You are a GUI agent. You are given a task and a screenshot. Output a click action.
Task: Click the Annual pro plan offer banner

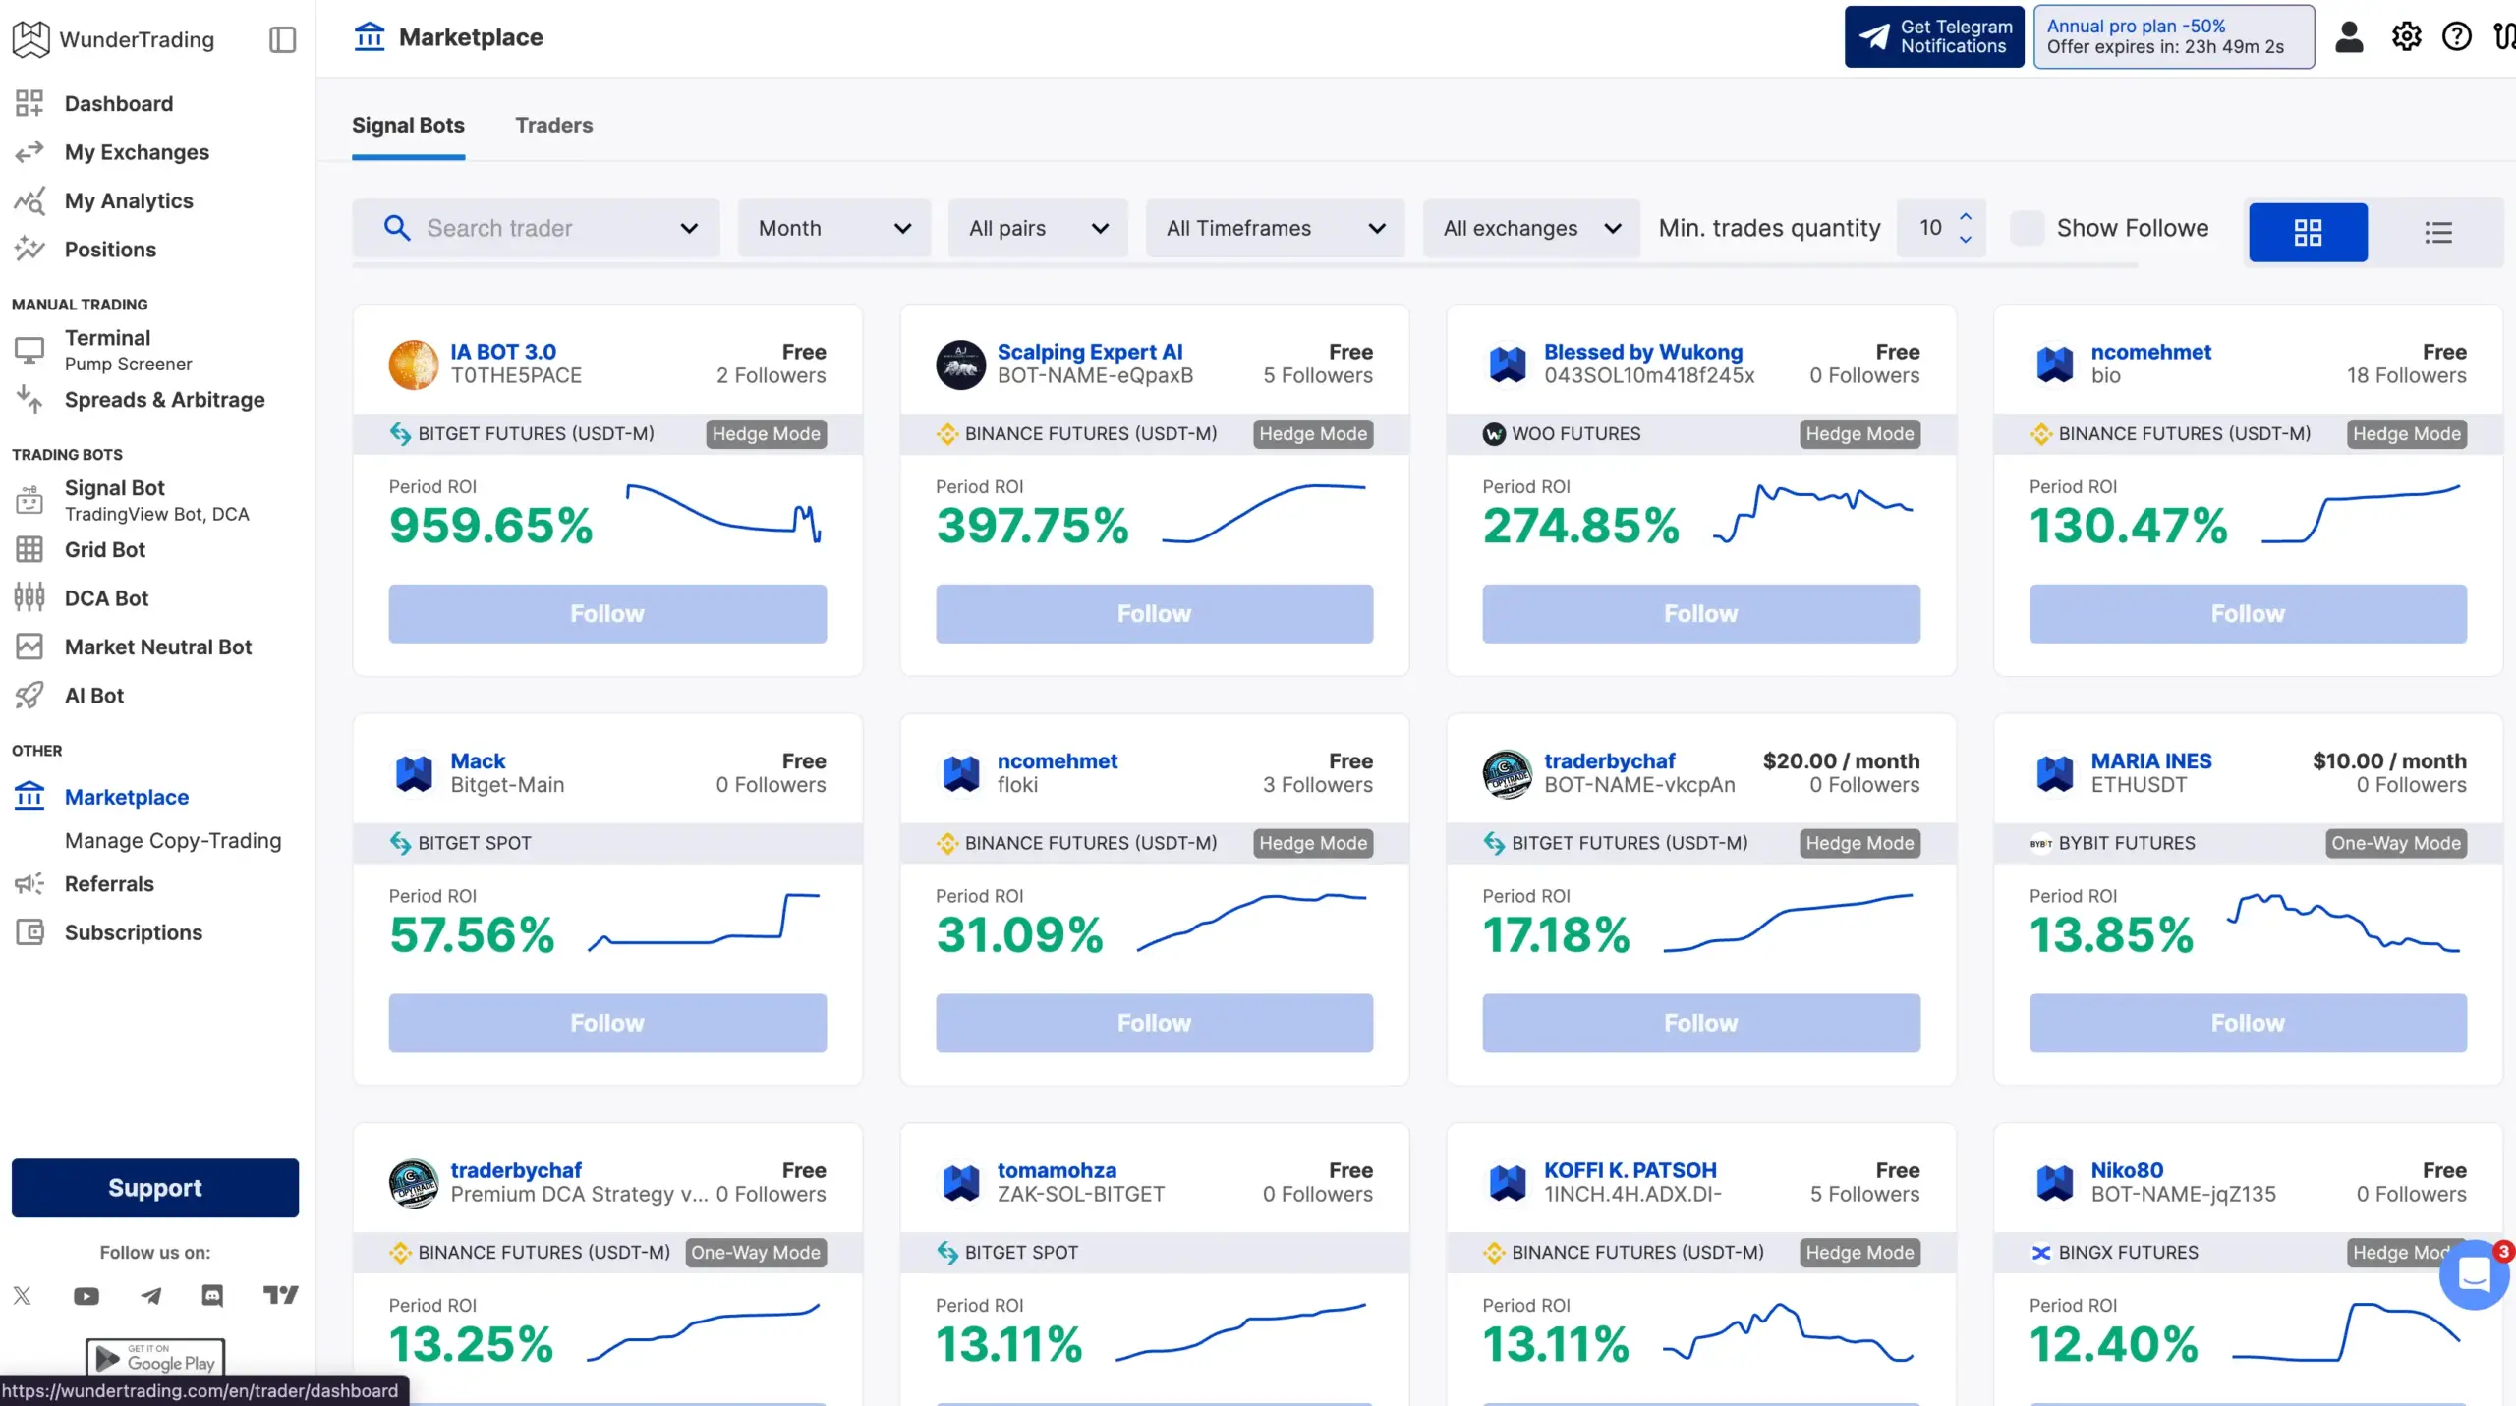(2173, 36)
